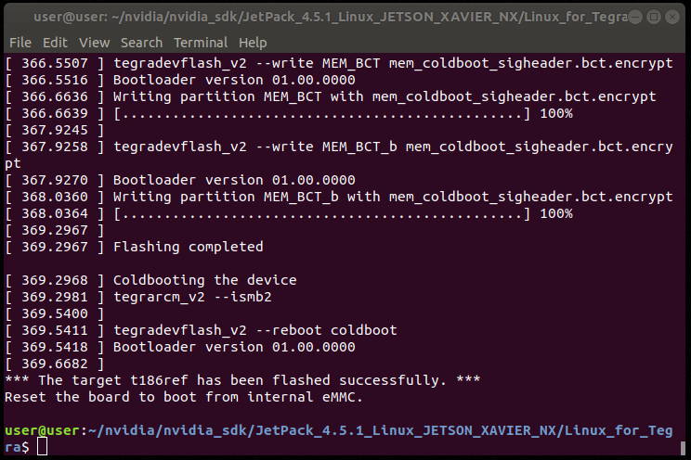
Task: Open the Help menu
Action: point(253,43)
